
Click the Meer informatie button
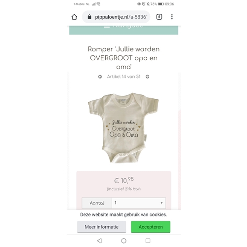pos(101,227)
